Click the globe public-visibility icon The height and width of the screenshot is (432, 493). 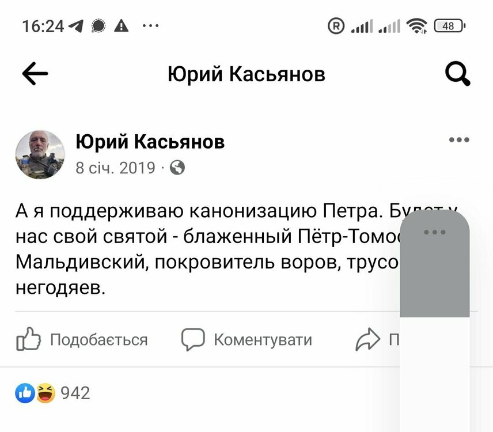pos(178,168)
